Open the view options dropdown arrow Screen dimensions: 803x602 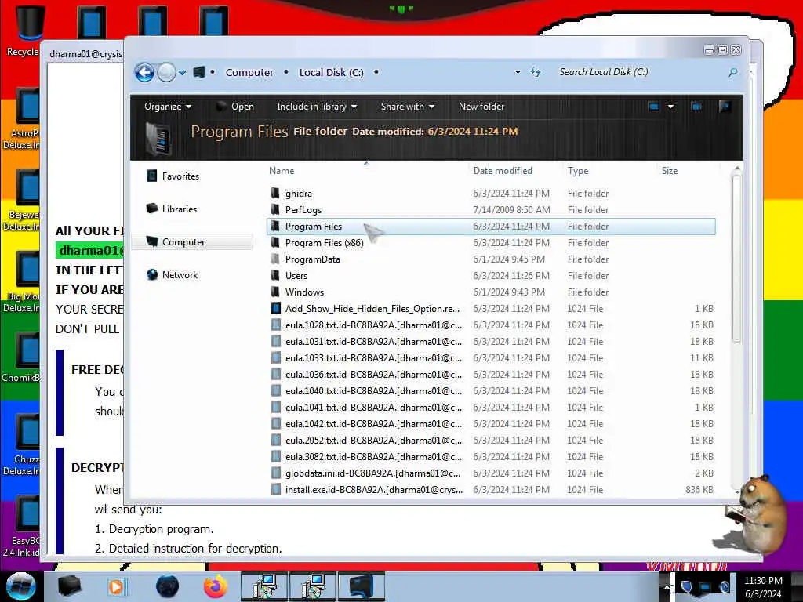670,107
